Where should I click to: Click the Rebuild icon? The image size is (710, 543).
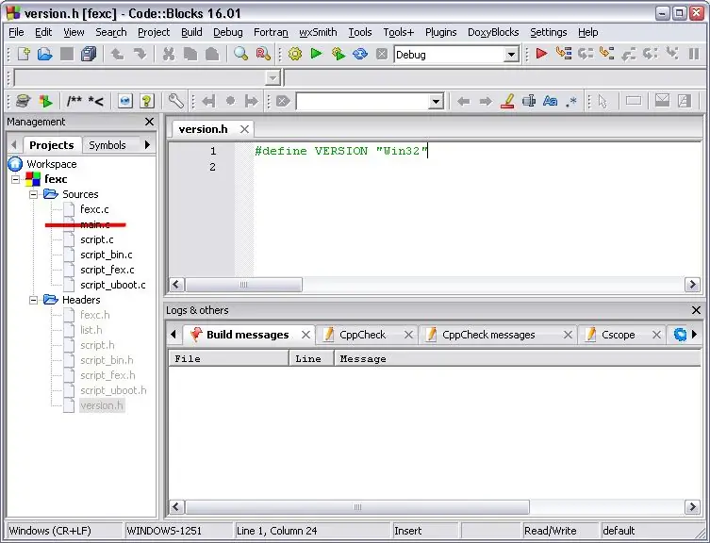[360, 54]
